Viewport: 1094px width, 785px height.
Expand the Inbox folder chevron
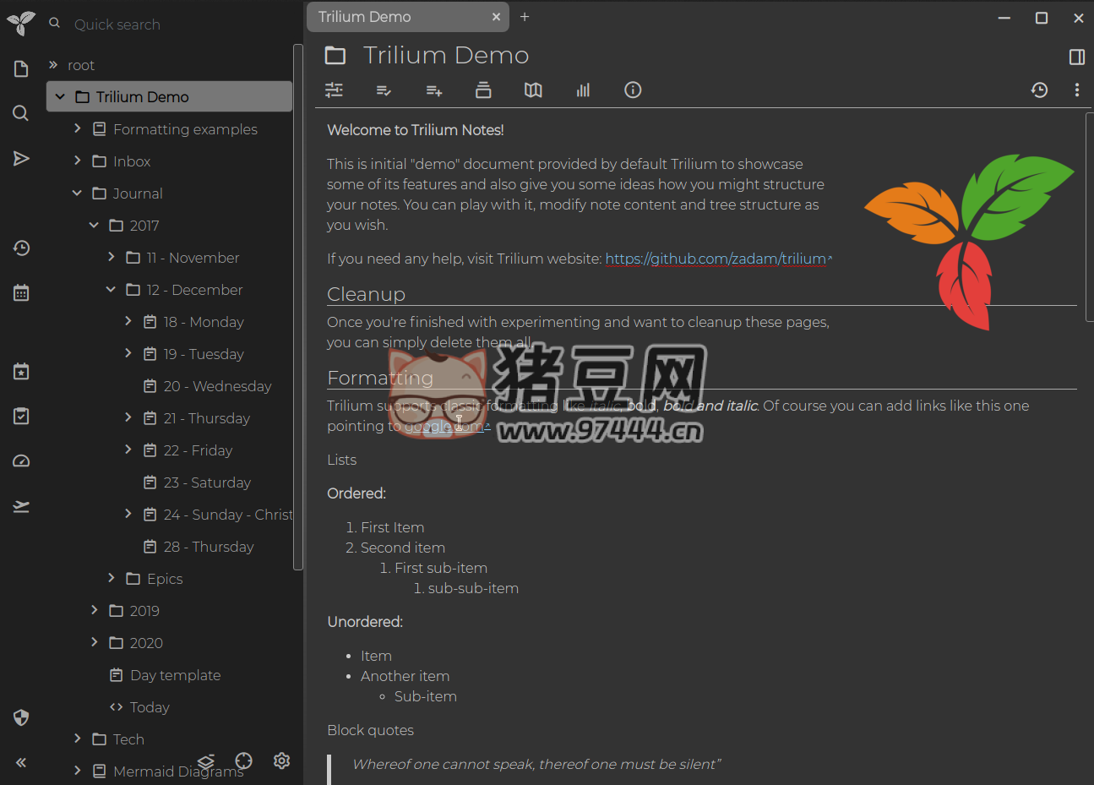click(x=77, y=161)
